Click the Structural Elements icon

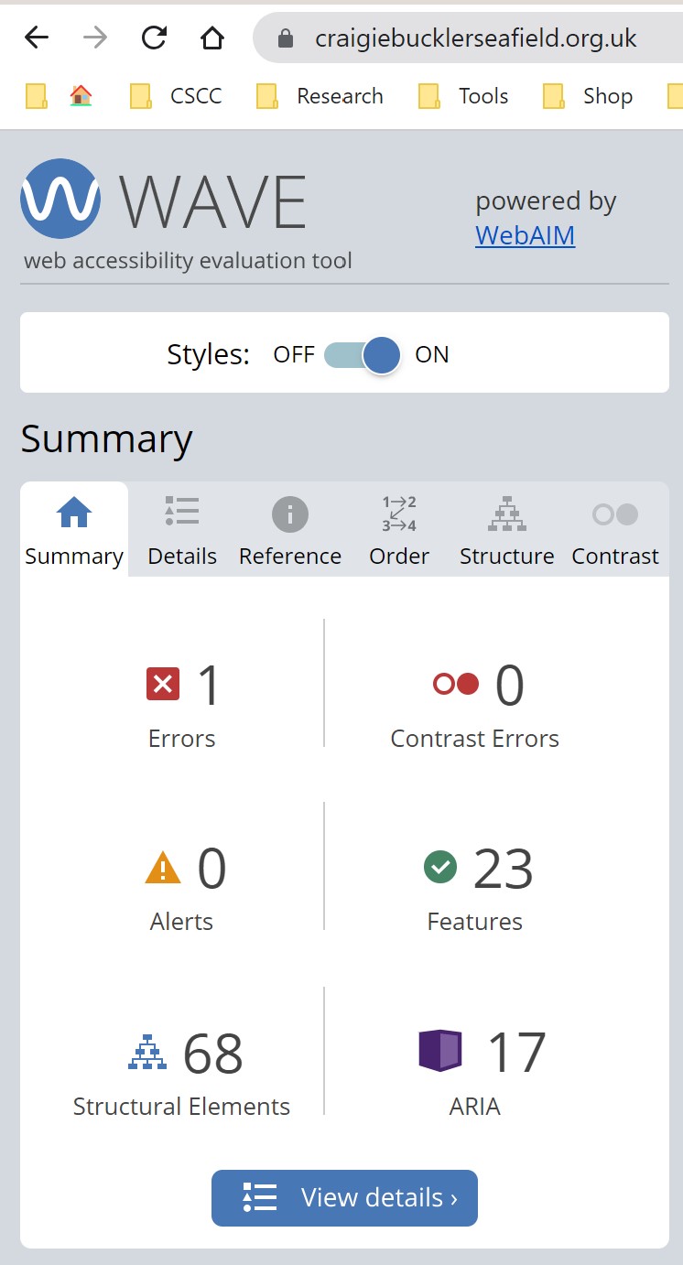click(147, 1052)
